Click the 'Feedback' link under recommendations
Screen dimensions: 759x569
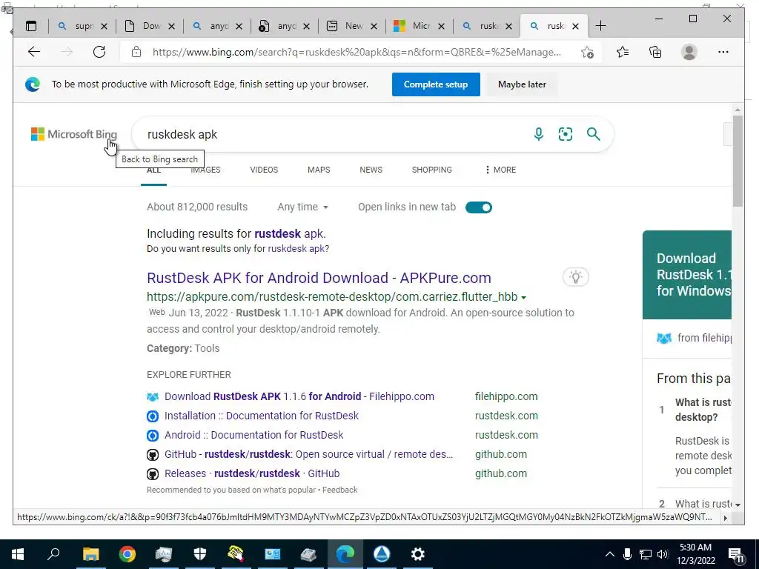(x=339, y=490)
